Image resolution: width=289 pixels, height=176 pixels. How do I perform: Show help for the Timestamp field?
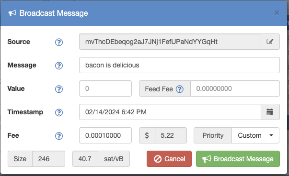click(x=59, y=112)
